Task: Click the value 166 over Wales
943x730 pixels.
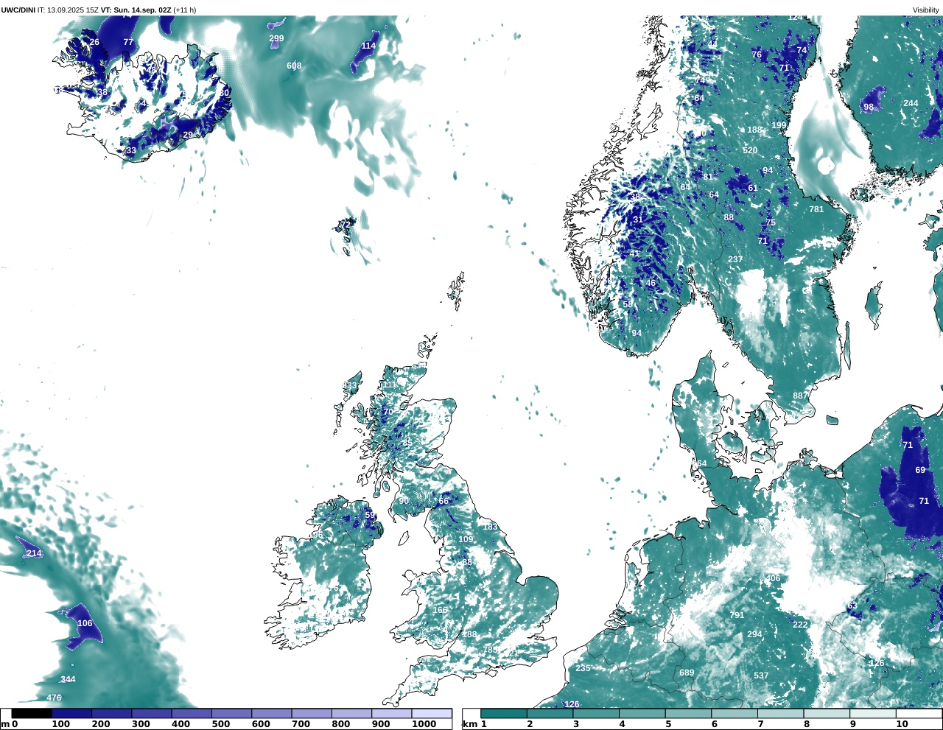Action: 440,611
